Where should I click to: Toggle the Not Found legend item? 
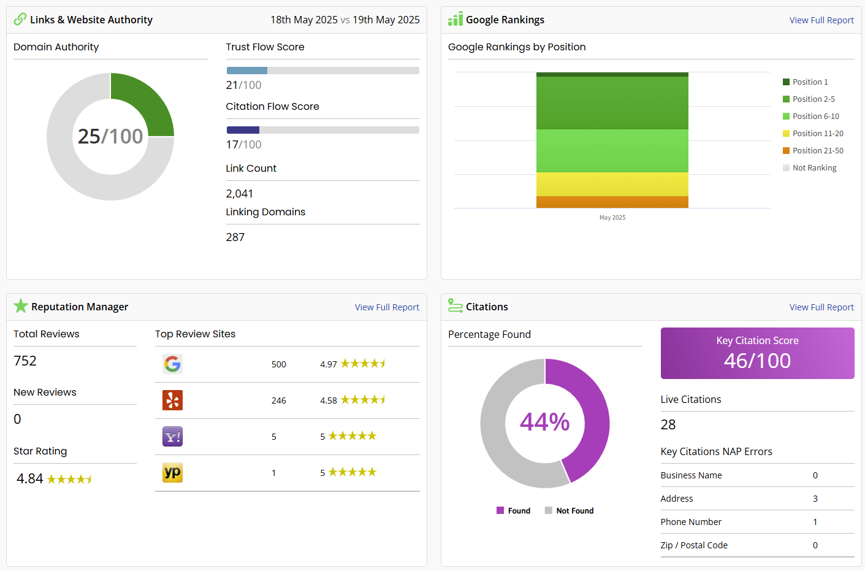click(x=570, y=511)
